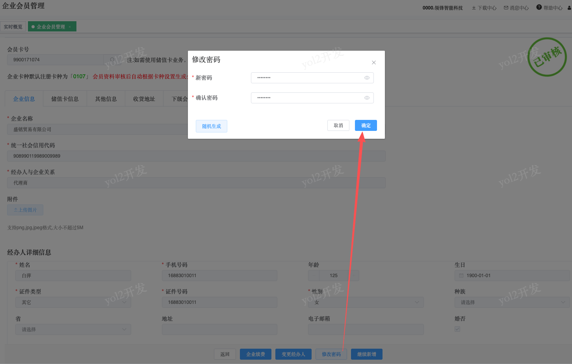Select the 企业信息 tab
Image resolution: width=572 pixels, height=364 pixels.
pos(24,99)
